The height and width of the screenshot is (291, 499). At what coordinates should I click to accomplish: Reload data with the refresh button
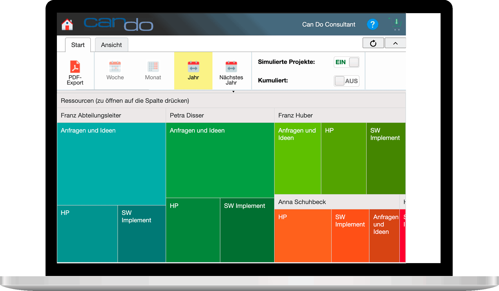click(373, 43)
